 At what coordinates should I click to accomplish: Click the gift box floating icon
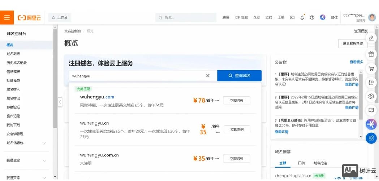point(371,54)
